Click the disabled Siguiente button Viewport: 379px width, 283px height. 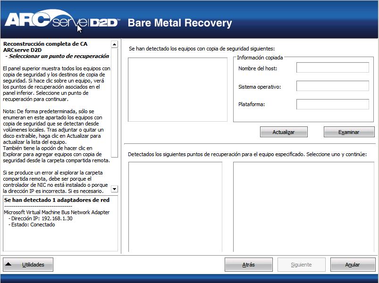301,264
